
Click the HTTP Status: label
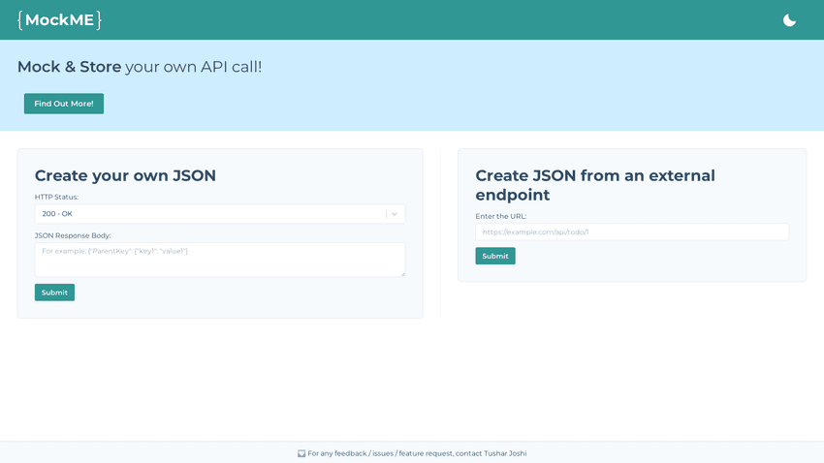coord(56,197)
